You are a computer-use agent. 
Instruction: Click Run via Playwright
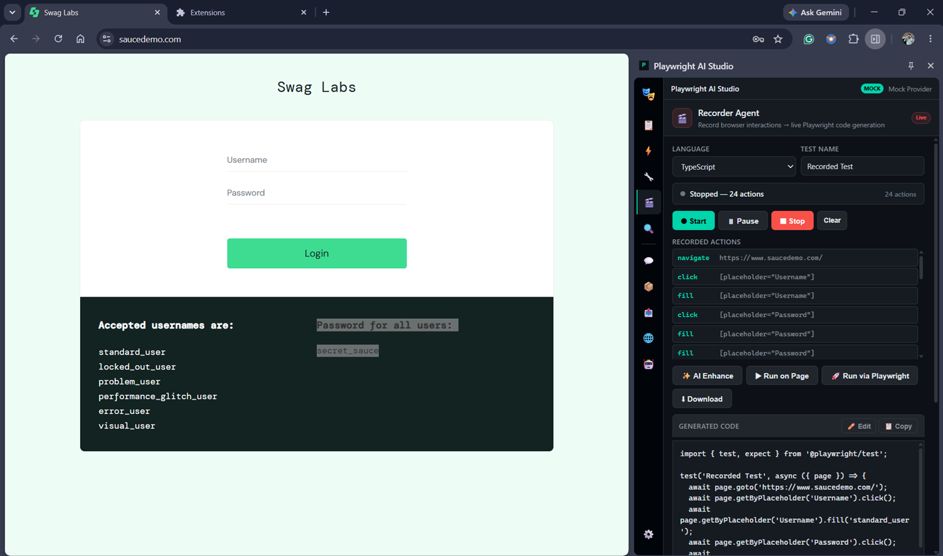click(x=870, y=376)
